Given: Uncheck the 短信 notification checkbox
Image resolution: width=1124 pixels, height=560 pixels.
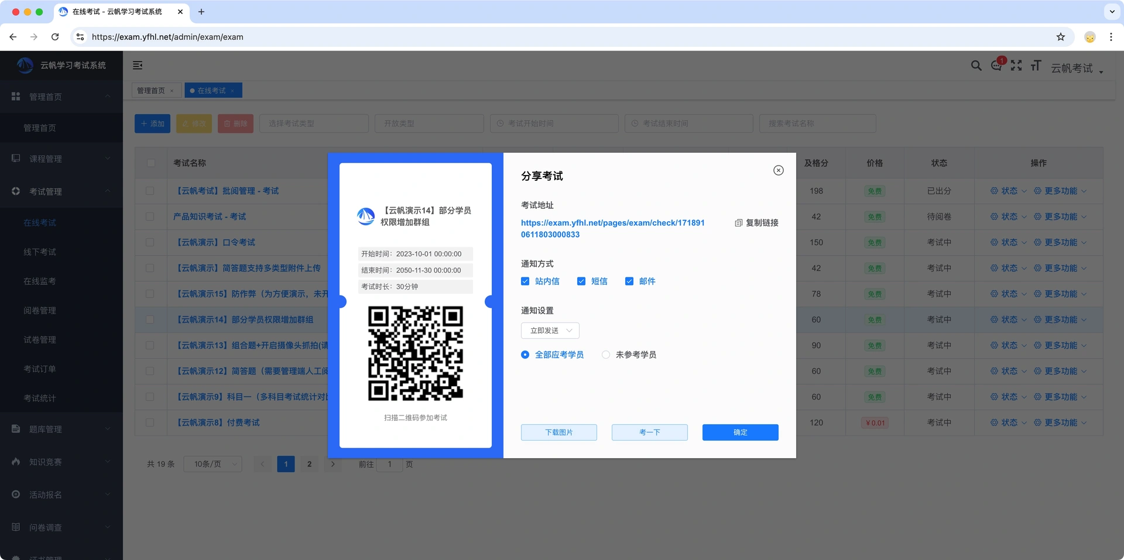Looking at the screenshot, I should [x=581, y=281].
